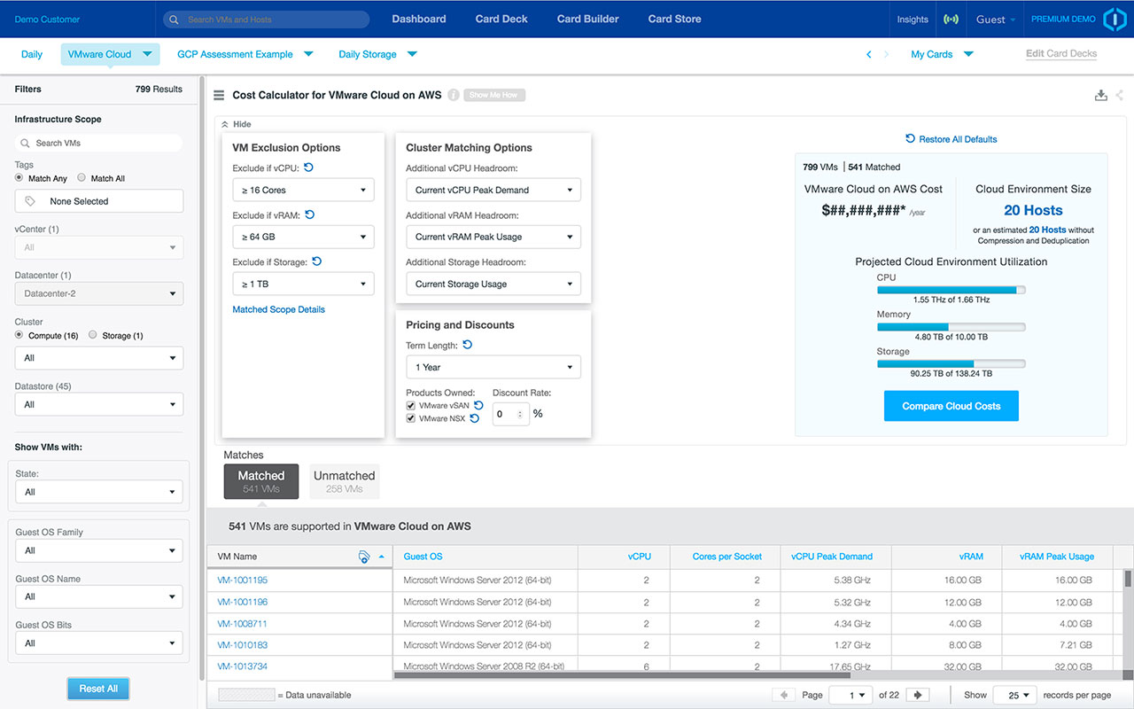Click the green broadcast signal icon
Screen dimensions: 1134x709
pyautogui.click(x=951, y=19)
